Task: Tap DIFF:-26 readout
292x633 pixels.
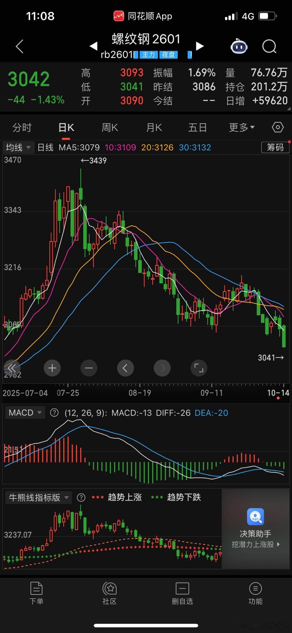Action: pyautogui.click(x=173, y=413)
